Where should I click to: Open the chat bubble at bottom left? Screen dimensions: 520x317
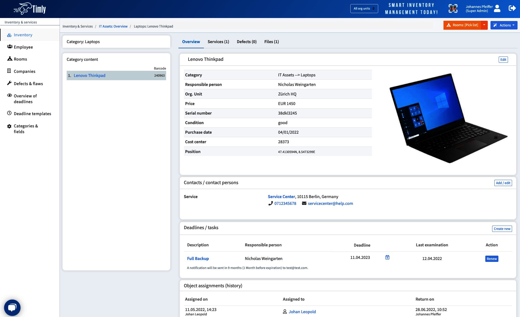coord(12,307)
